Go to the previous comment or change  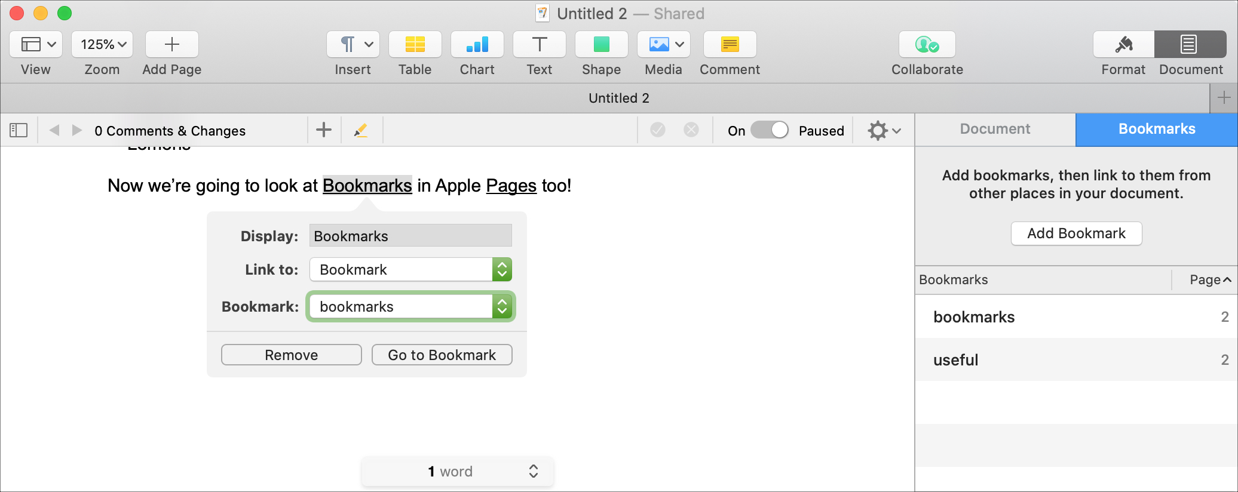54,130
